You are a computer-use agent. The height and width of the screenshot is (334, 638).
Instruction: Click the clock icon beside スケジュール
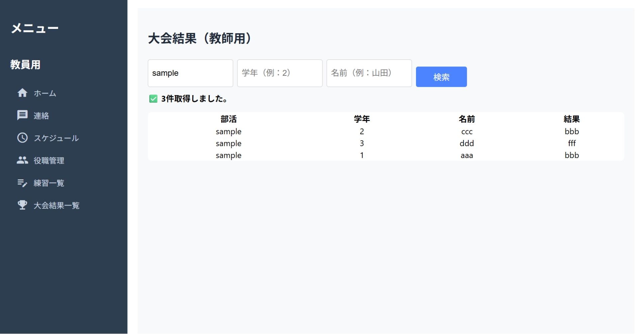click(x=22, y=138)
